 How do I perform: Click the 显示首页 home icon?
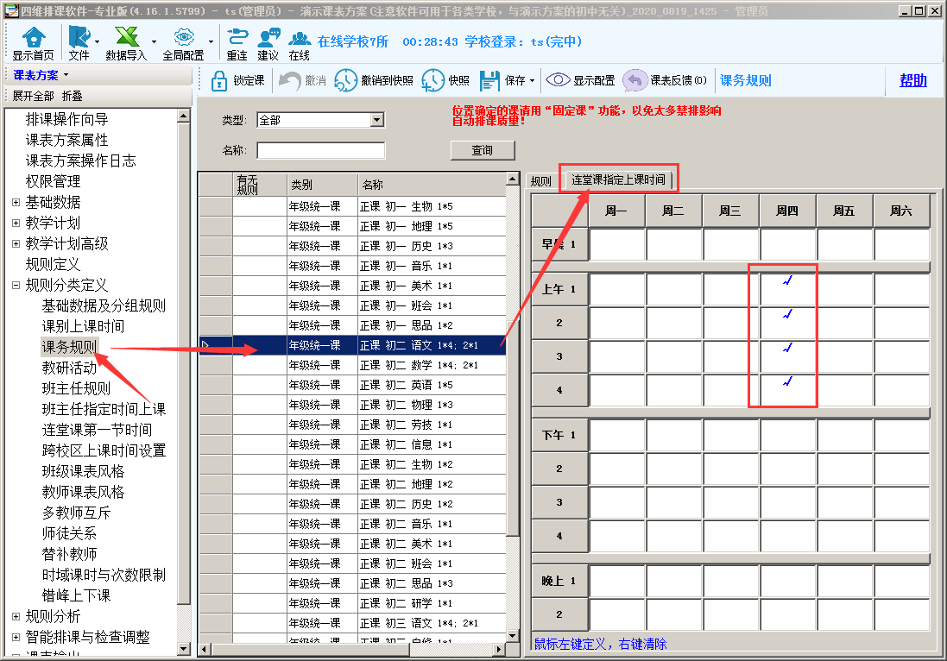pos(33,38)
